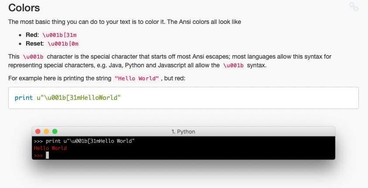
Task: Click the green maximize button of terminal
Action: [x=55, y=132]
